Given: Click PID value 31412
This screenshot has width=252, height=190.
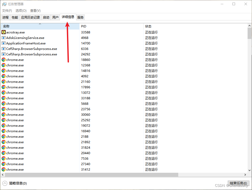Looking at the screenshot, I should coord(86,169).
